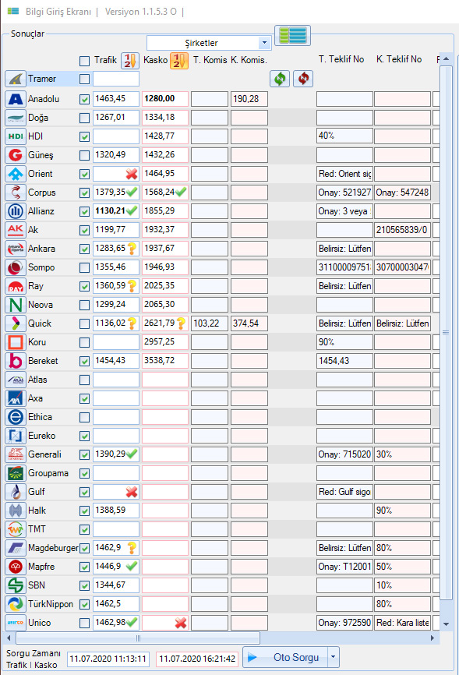Open the Şirketler dropdown
The width and height of the screenshot is (459, 675).
pos(264,43)
